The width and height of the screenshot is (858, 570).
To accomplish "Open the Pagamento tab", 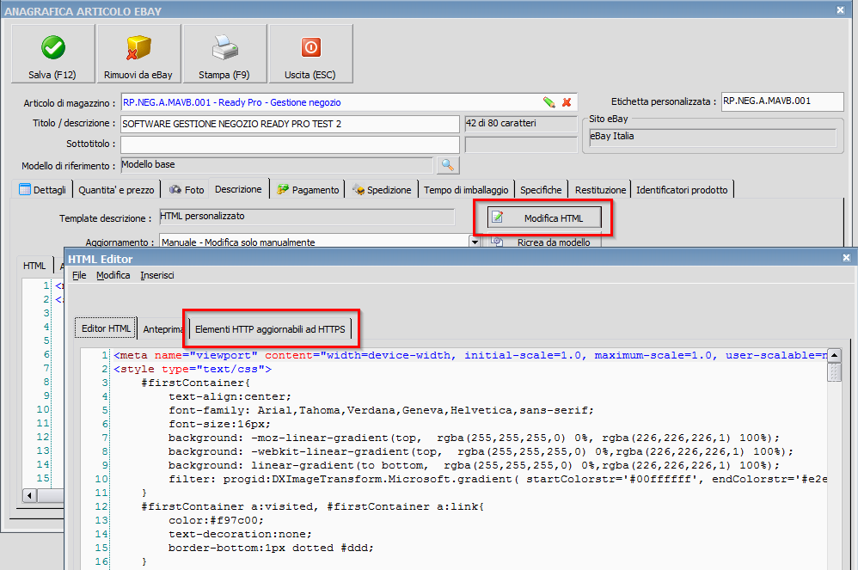I will pos(308,189).
